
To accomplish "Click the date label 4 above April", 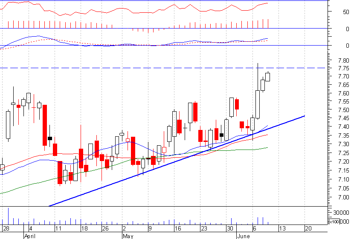I will point(31,228).
